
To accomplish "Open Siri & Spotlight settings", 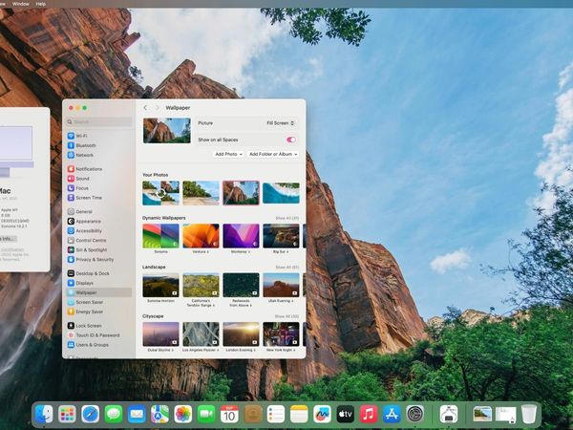I will click(87, 249).
